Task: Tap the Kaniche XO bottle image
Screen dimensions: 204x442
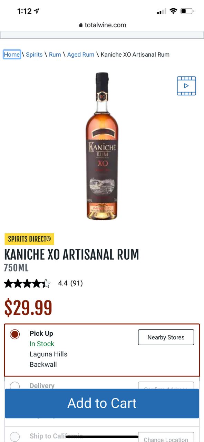Action: (102, 146)
